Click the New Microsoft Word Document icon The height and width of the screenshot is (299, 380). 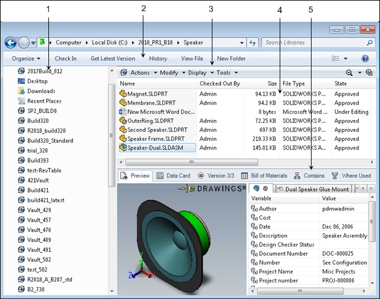[x=123, y=111]
